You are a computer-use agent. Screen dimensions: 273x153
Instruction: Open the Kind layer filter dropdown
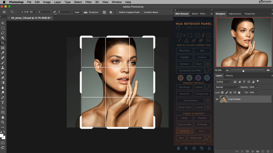point(223,82)
